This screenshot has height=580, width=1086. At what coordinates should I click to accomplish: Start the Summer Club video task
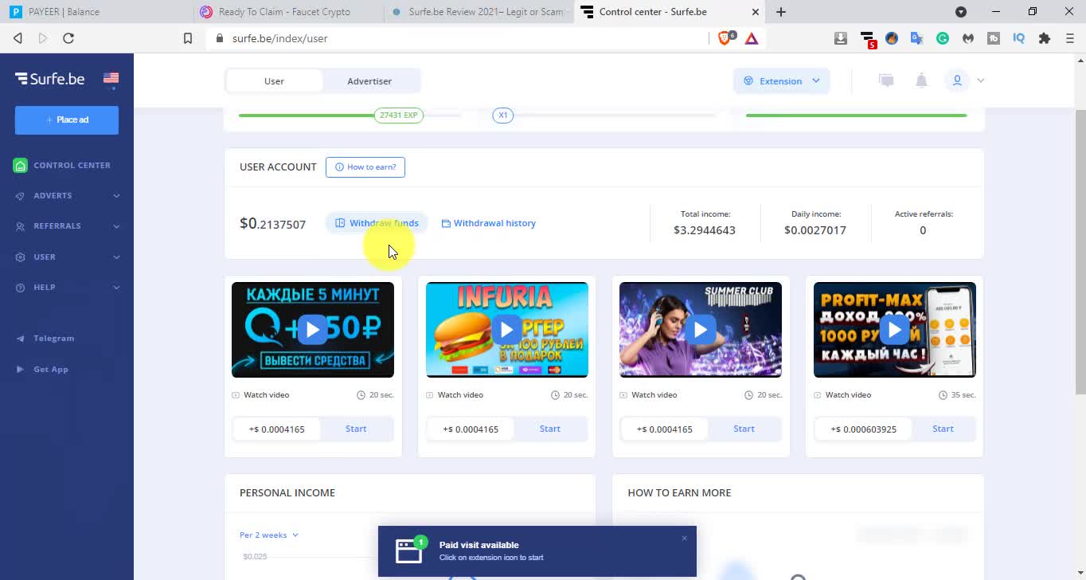(744, 429)
